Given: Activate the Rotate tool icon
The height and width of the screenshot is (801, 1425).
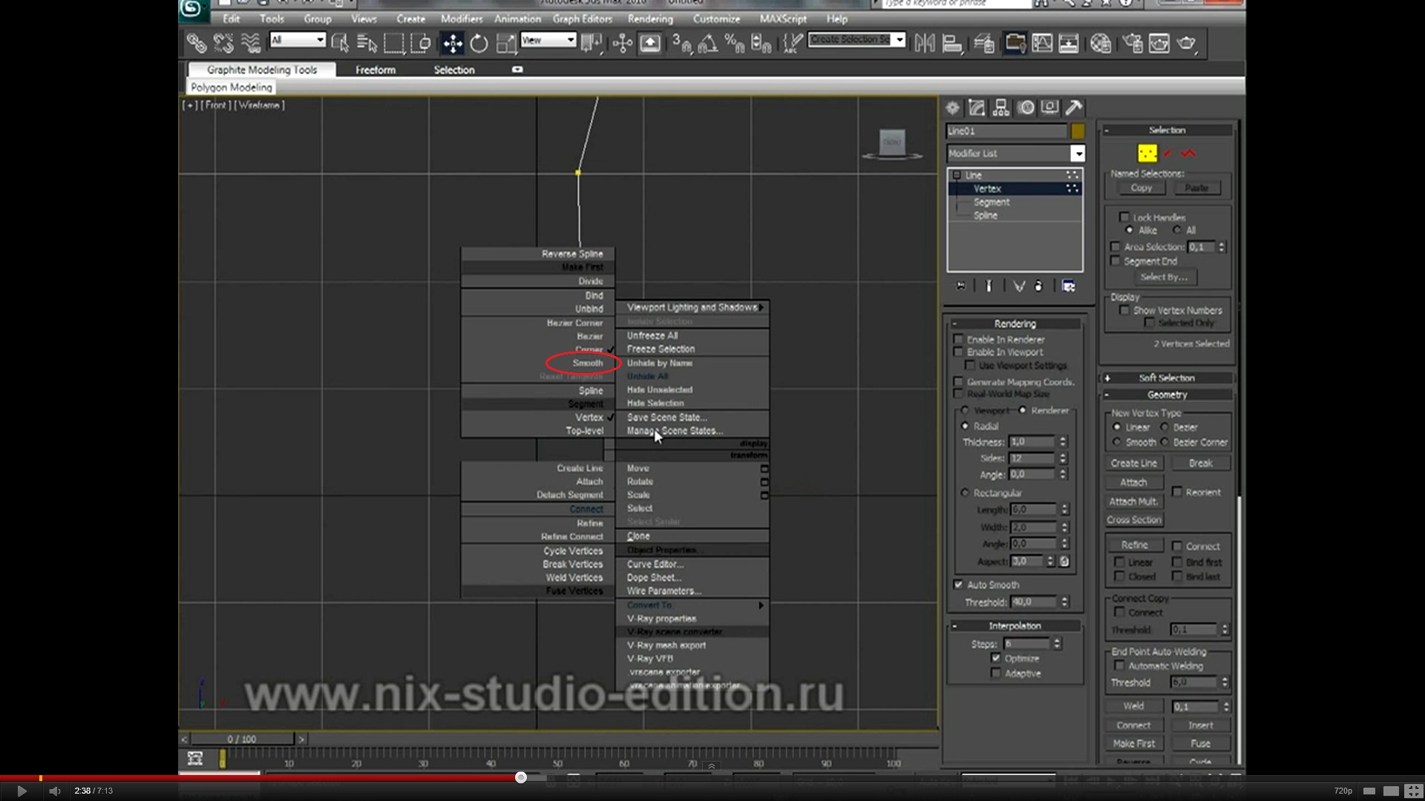Looking at the screenshot, I should coord(479,44).
